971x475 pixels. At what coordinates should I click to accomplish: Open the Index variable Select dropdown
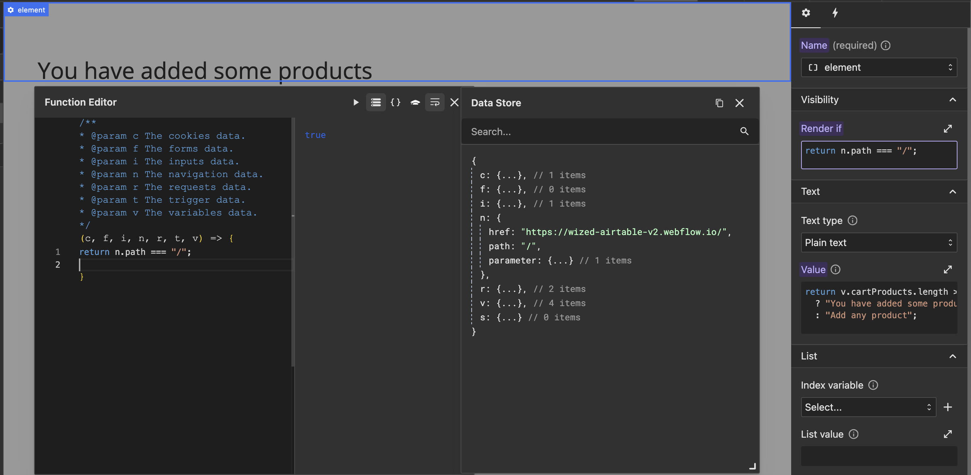(868, 407)
